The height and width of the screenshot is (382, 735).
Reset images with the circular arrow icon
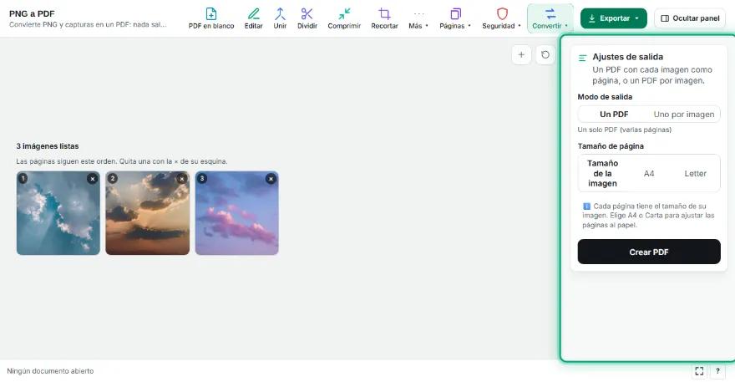click(545, 55)
